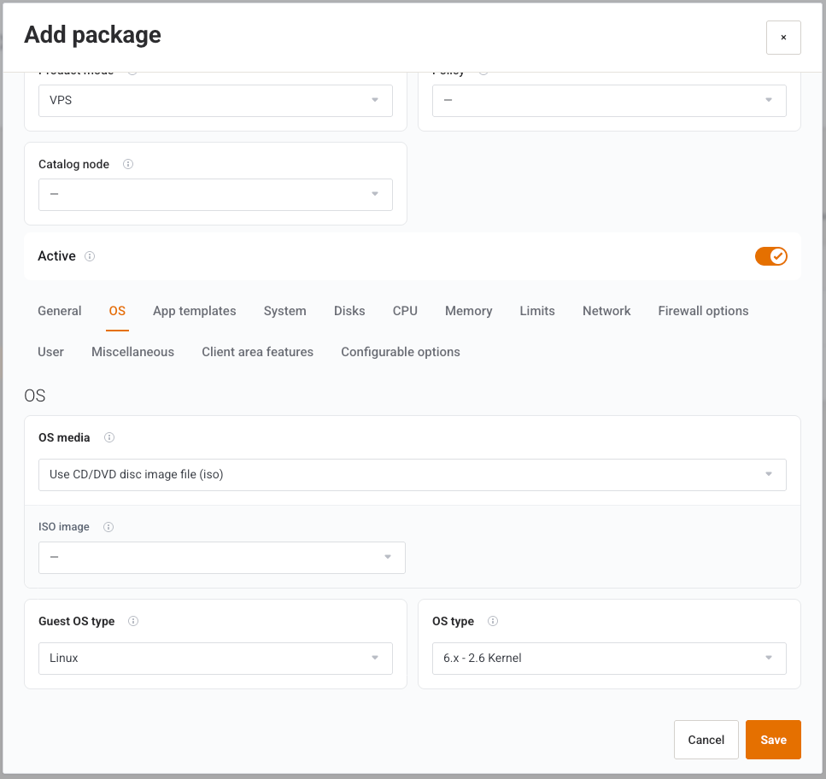This screenshot has width=826, height=779.
Task: Select the Configurable options tab
Action: point(401,353)
